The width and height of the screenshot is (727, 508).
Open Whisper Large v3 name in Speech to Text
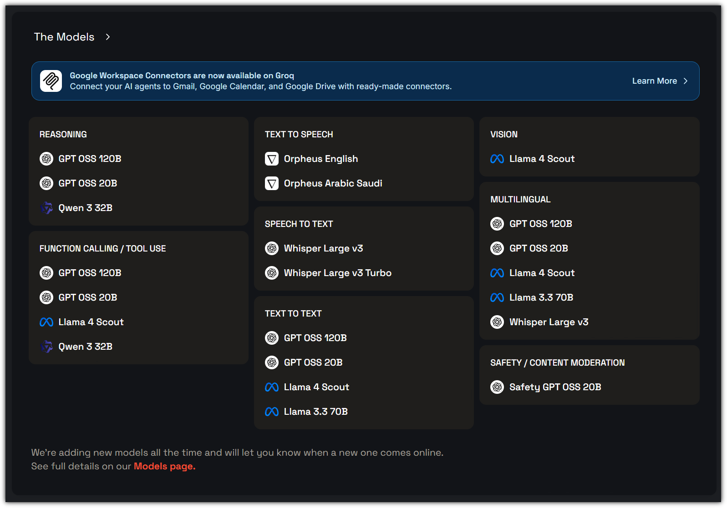click(x=324, y=248)
